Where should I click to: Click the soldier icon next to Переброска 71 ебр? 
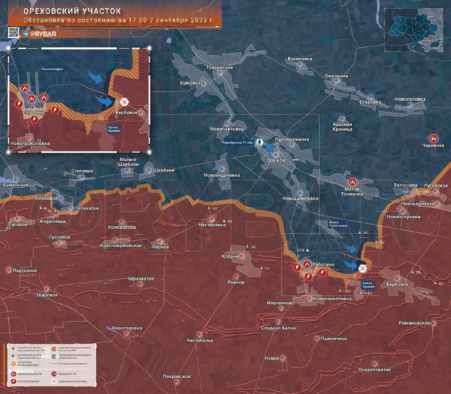click(x=260, y=142)
